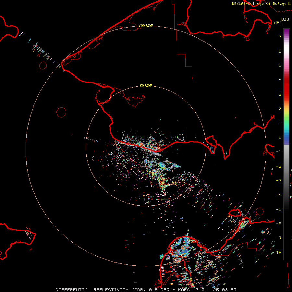Click the [dB] unit label
The width and height of the screenshot is (292, 292).
[x=277, y=22]
